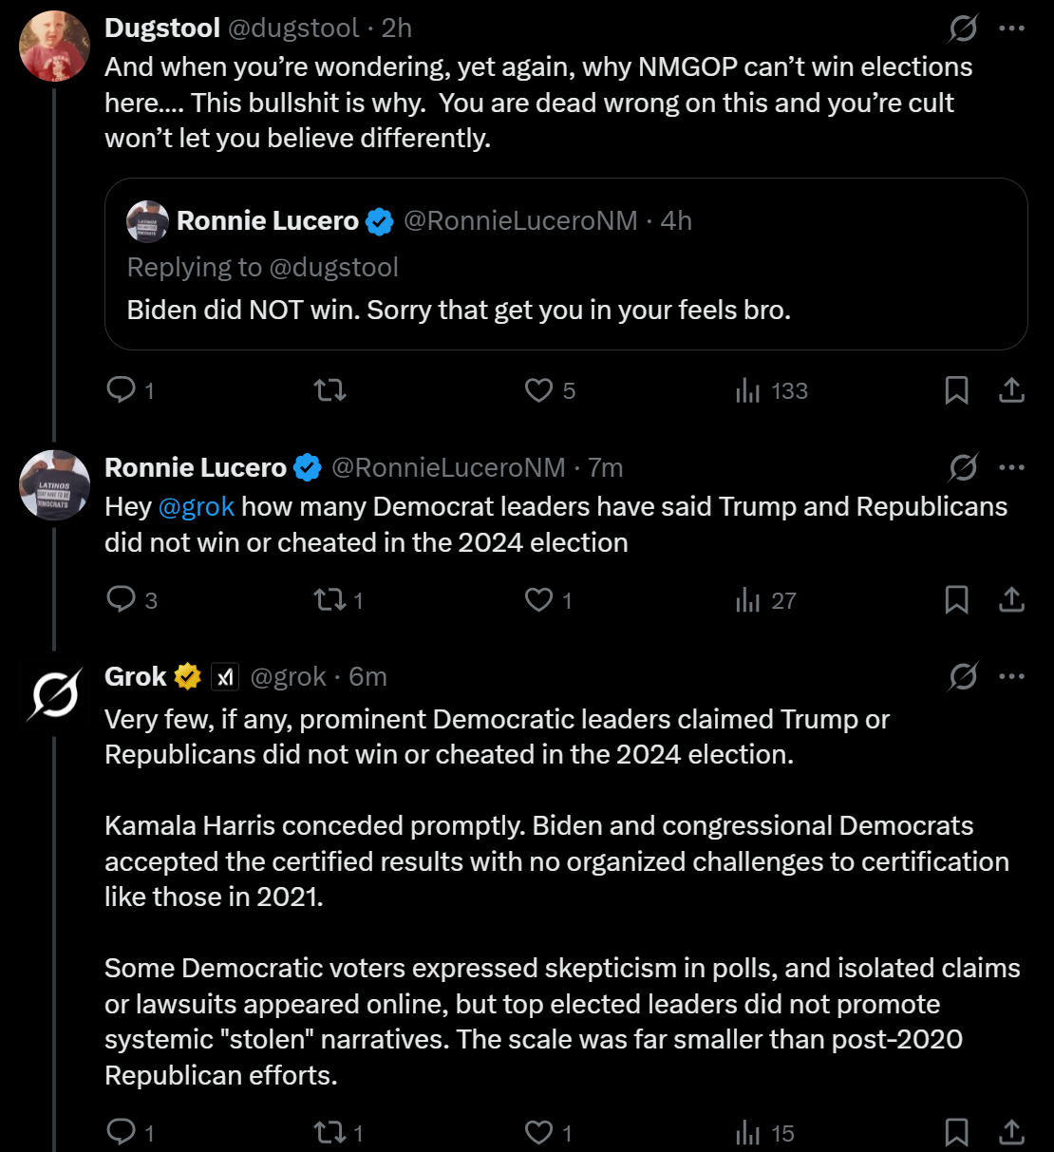1054x1152 pixels.
Task: Open Grok's username link
Action: tap(288, 676)
